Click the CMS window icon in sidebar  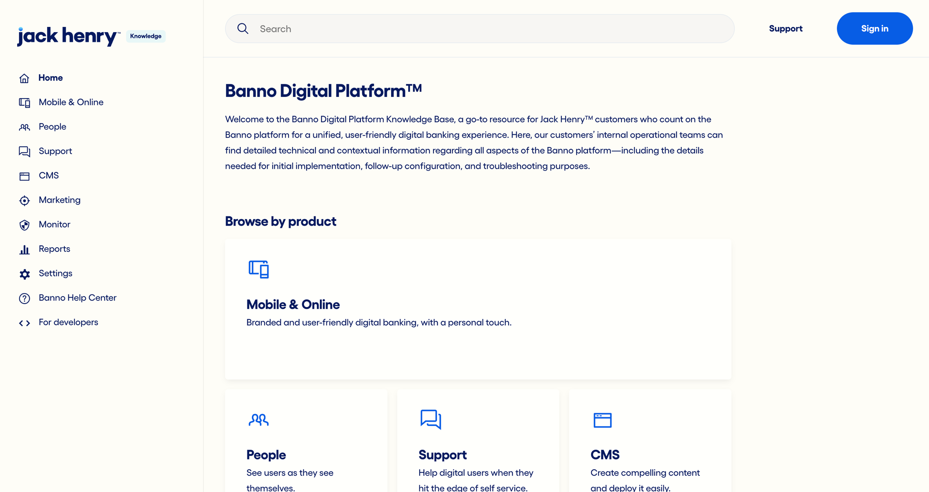click(24, 176)
